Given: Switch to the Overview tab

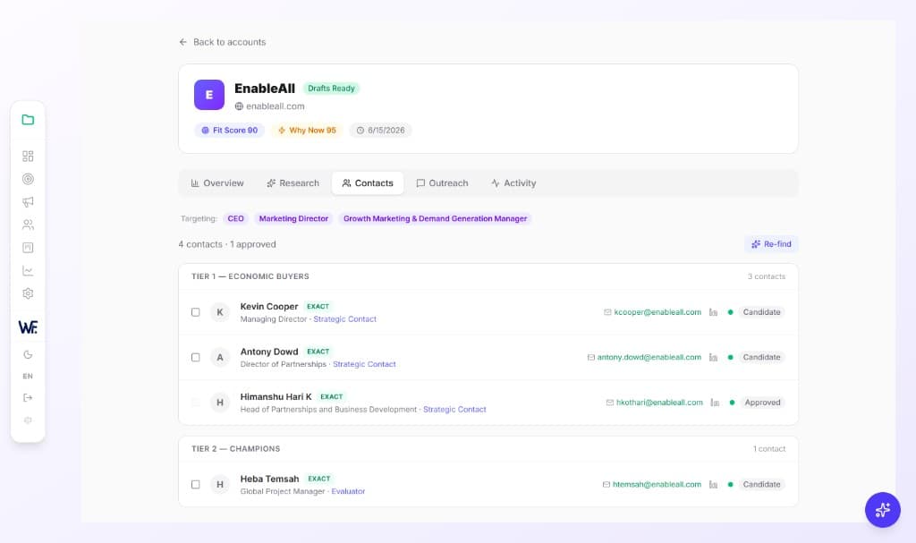Looking at the screenshot, I should (x=217, y=183).
